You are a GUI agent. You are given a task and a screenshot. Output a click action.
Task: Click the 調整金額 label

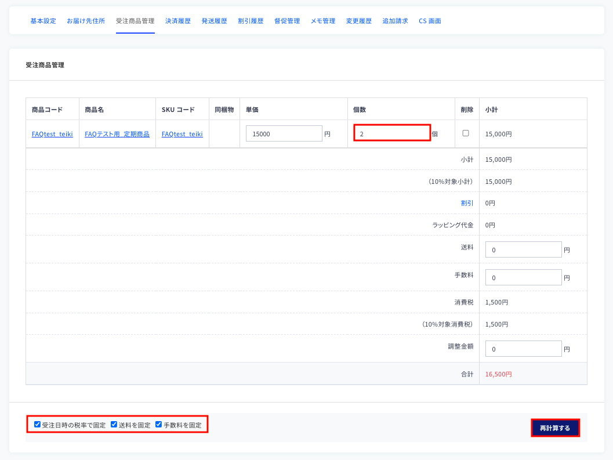(461, 346)
